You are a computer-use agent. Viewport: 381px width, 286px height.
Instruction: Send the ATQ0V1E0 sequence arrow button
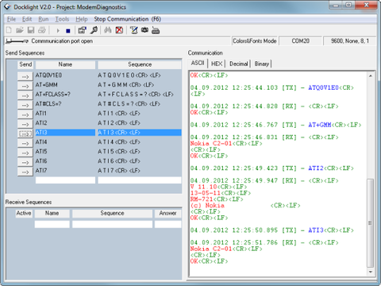[25, 76]
